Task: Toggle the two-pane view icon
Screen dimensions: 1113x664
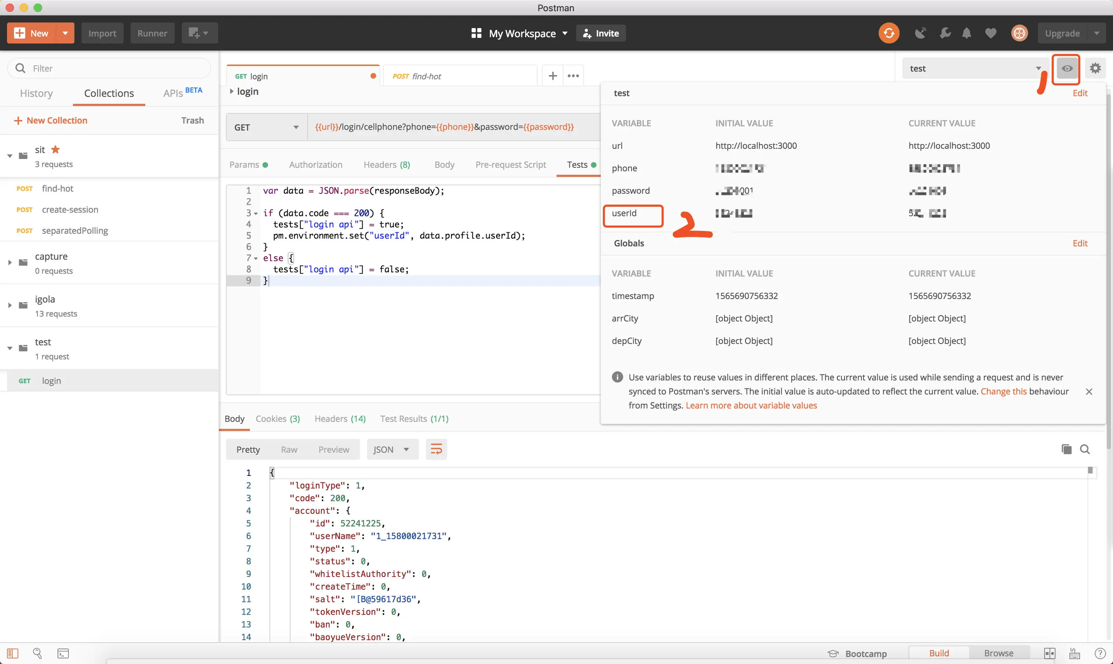Action: point(1049,653)
